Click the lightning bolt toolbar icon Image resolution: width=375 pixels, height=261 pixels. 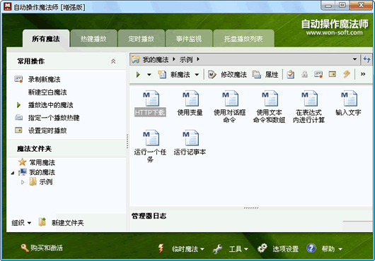point(347,74)
